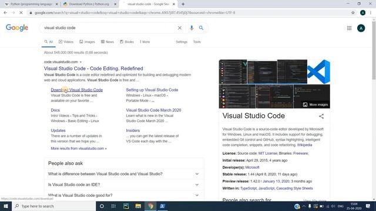Click the blue magnifier search icon
Screen dimensions: 376x211
(x=201, y=28)
